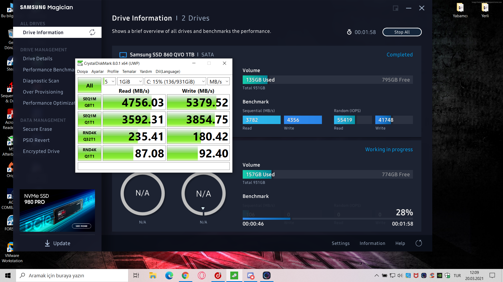Open Drive Details in the sidebar
503x282 pixels.
tap(37, 58)
